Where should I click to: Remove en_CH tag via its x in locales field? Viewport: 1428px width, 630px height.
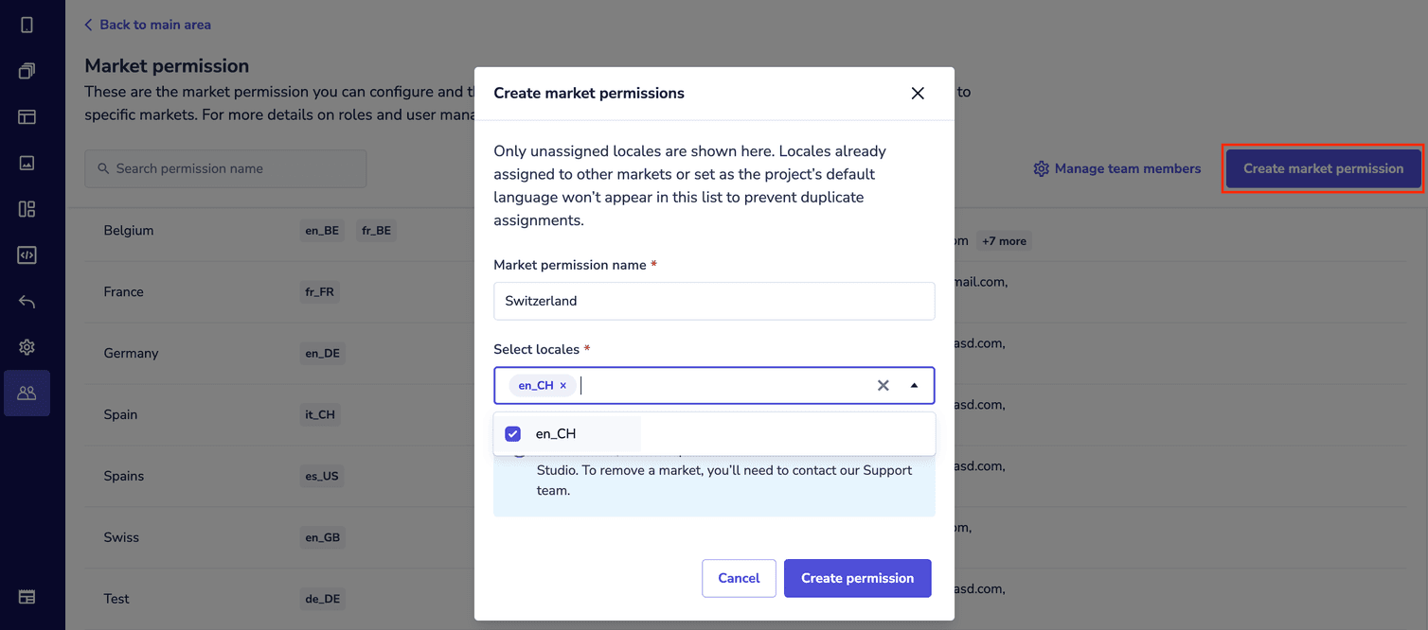[563, 385]
